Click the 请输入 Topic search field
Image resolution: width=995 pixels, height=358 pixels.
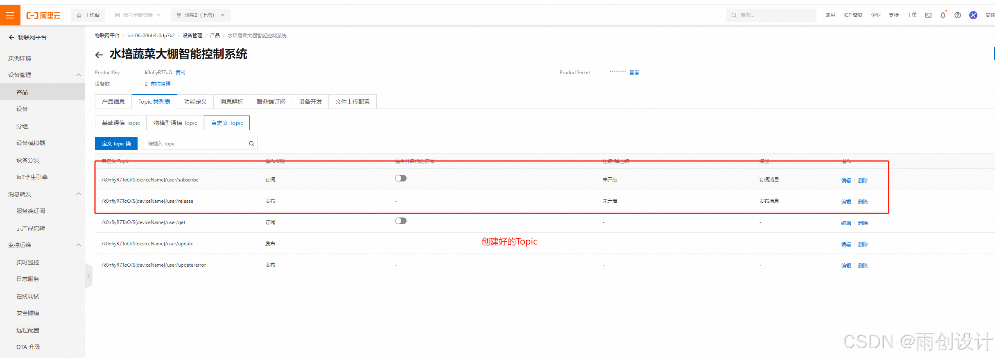click(199, 144)
